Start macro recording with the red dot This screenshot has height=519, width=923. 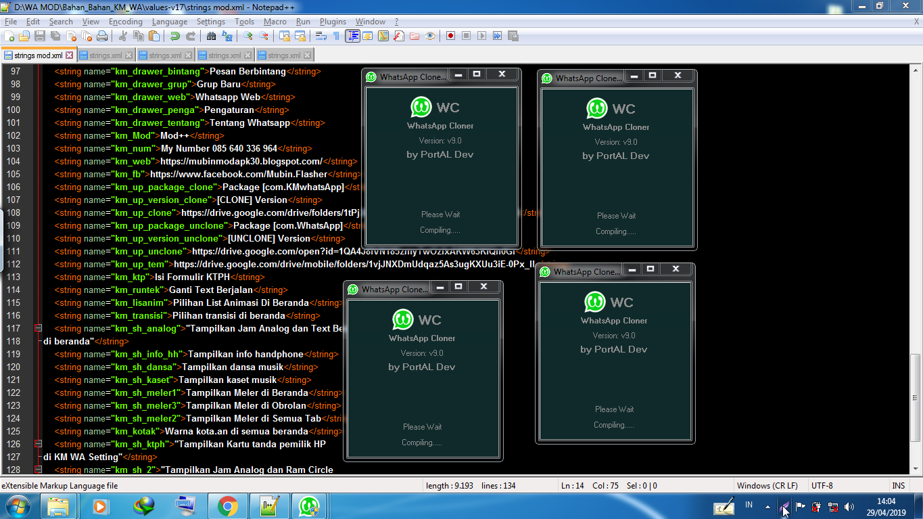point(451,36)
